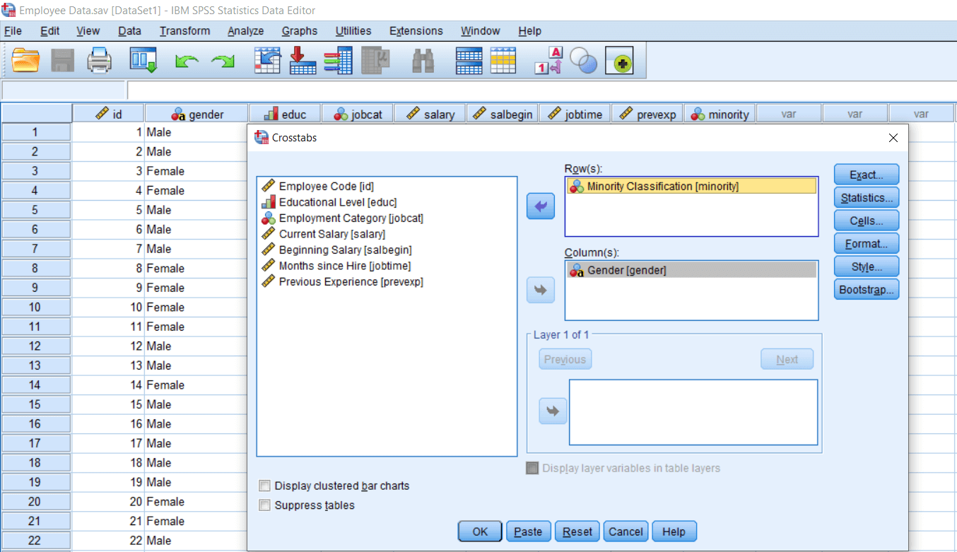Click the Select cases yellow grid icon

[503, 61]
